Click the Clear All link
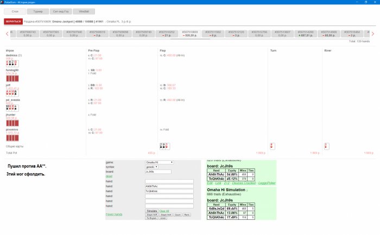 (164, 211)
